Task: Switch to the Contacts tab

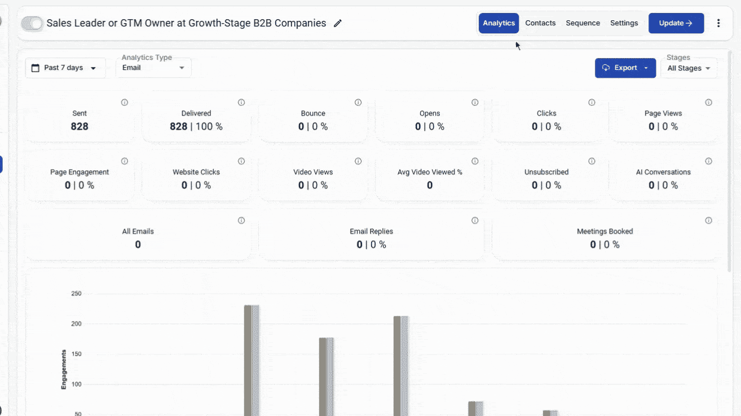Action: tap(540, 23)
